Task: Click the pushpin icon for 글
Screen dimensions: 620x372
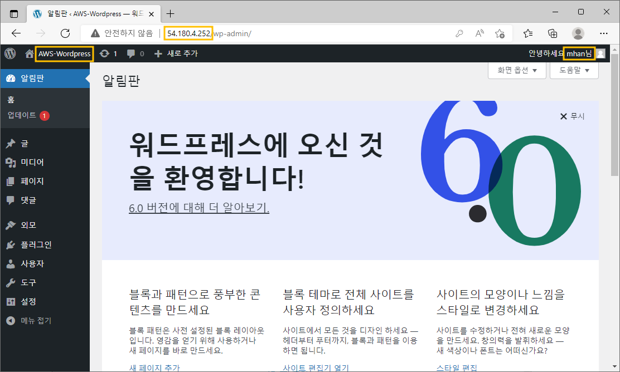Action: [x=11, y=143]
